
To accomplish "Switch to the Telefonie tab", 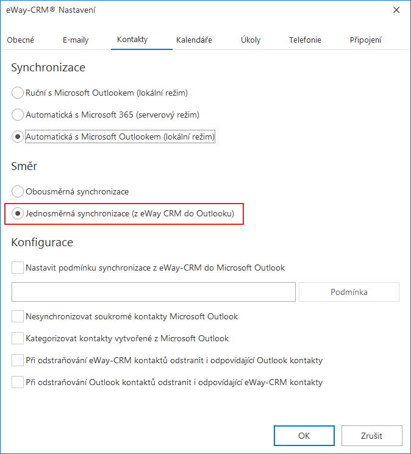I will tap(305, 40).
